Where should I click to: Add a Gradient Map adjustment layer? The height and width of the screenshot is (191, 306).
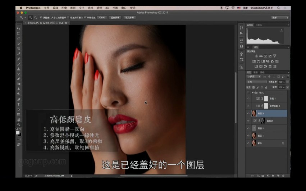click(275, 67)
